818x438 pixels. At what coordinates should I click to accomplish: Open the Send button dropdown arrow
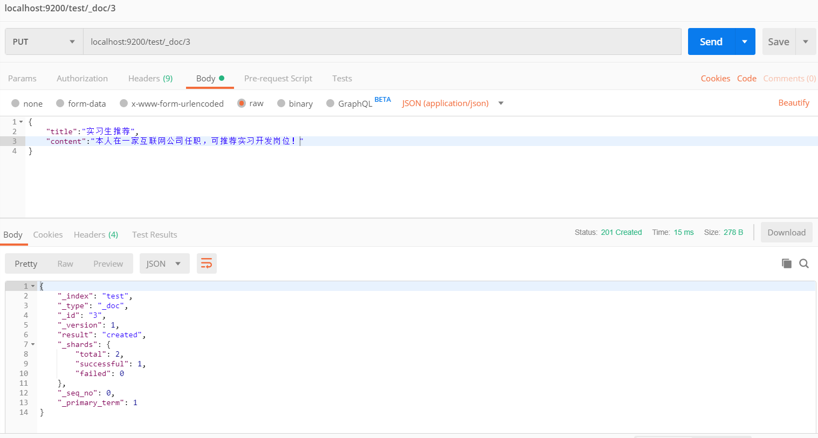pos(745,41)
